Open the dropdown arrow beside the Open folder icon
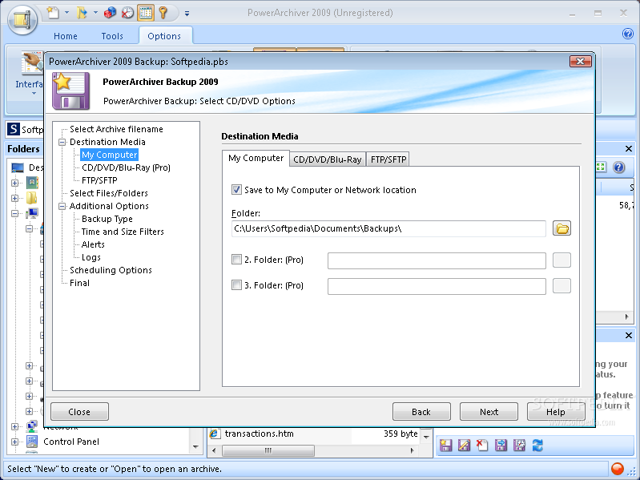 point(95,13)
